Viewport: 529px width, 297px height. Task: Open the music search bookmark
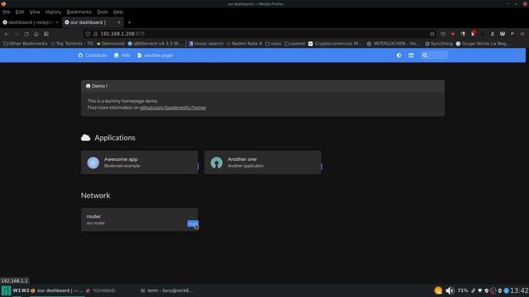click(206, 44)
